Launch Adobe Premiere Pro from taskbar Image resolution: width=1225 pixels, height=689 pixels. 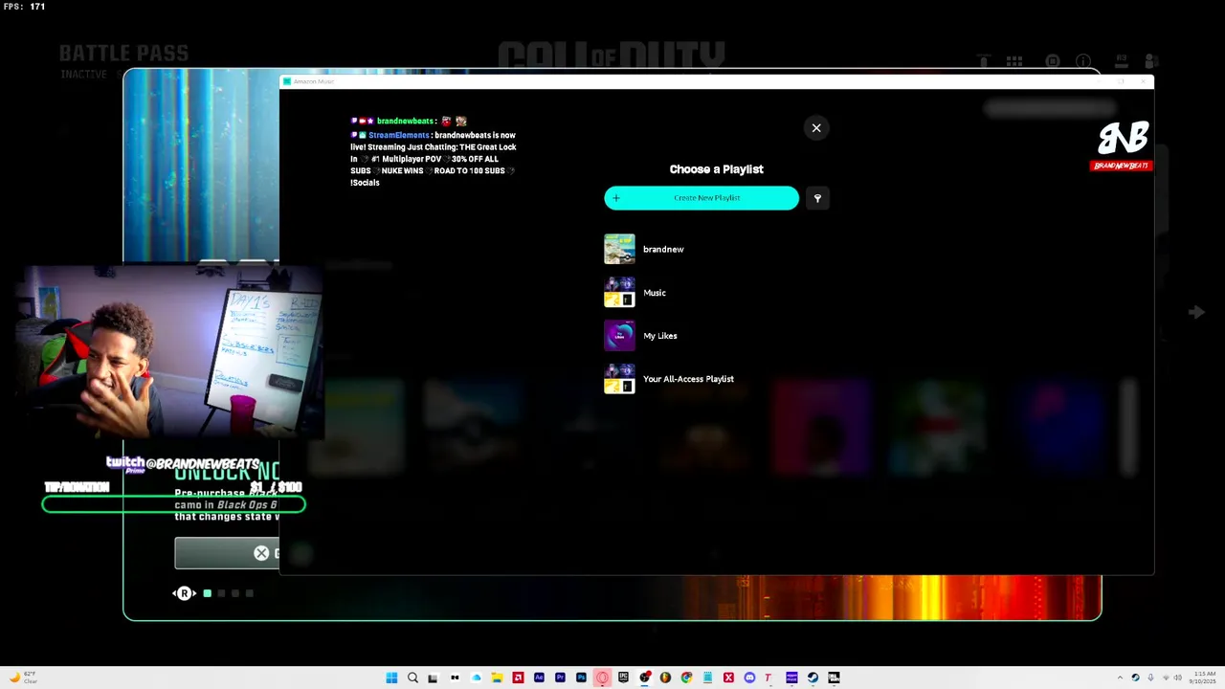click(560, 678)
